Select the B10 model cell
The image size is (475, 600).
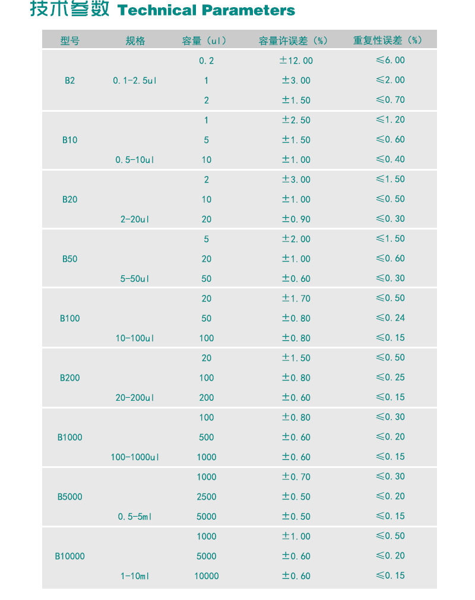[69, 140]
